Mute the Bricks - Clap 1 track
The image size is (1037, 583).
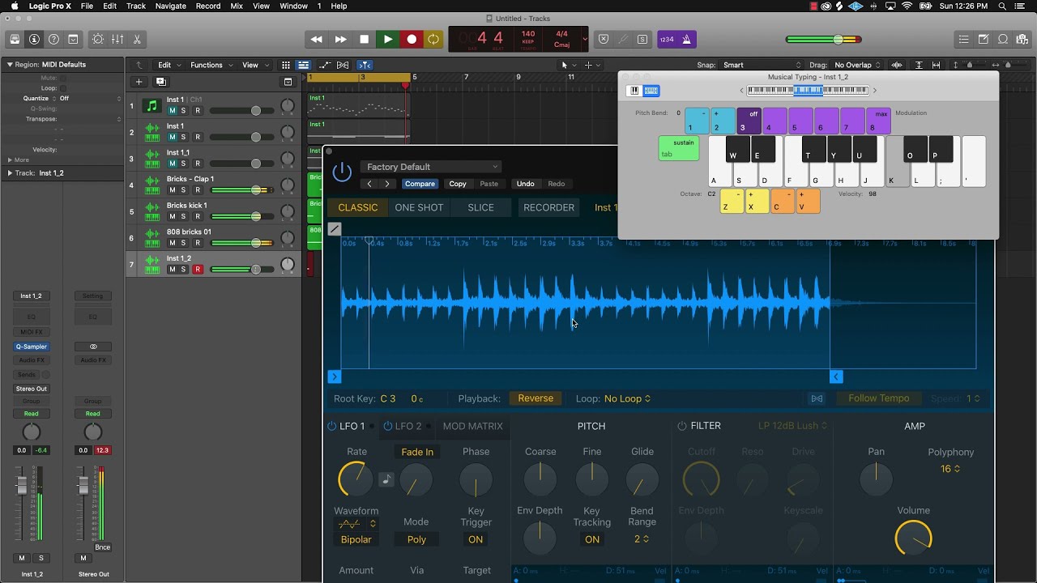click(x=172, y=190)
